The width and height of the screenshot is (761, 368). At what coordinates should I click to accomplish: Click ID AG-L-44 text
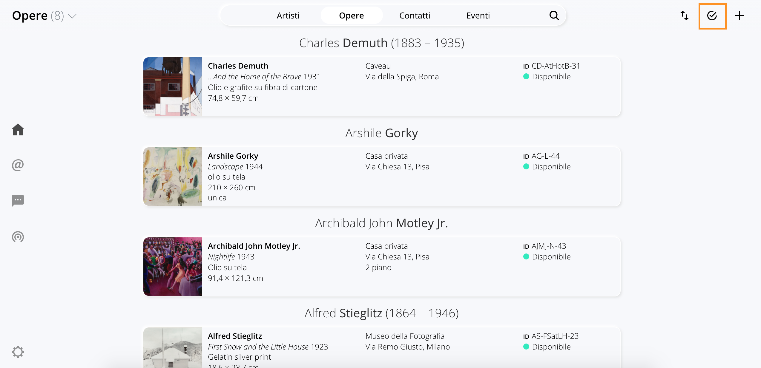[541, 156]
